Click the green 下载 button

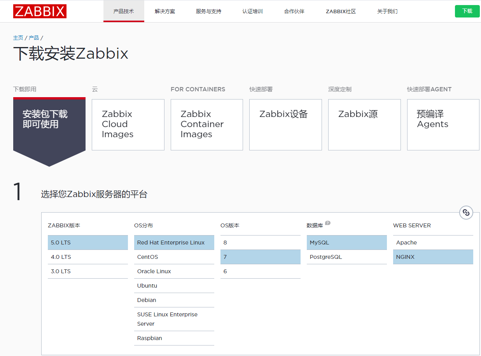[x=467, y=11]
